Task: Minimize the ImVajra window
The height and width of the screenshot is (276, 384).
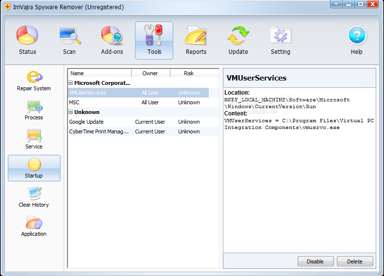Action: pyautogui.click(x=349, y=4)
